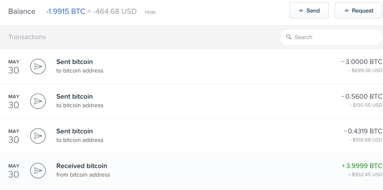Click the paper plane icon beside -0.4319 BTC
383x190 pixels.
pos(38,136)
